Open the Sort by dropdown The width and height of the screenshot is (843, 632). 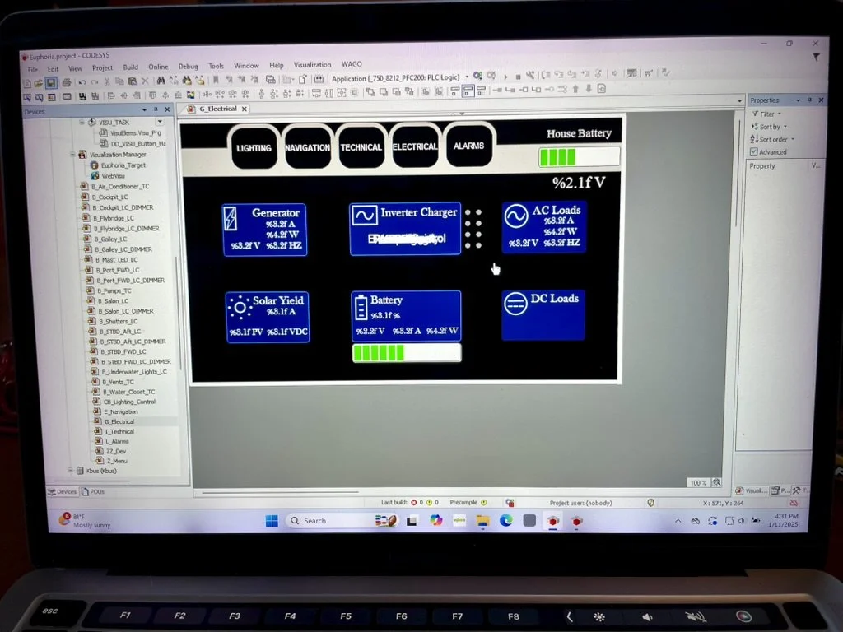click(x=770, y=127)
